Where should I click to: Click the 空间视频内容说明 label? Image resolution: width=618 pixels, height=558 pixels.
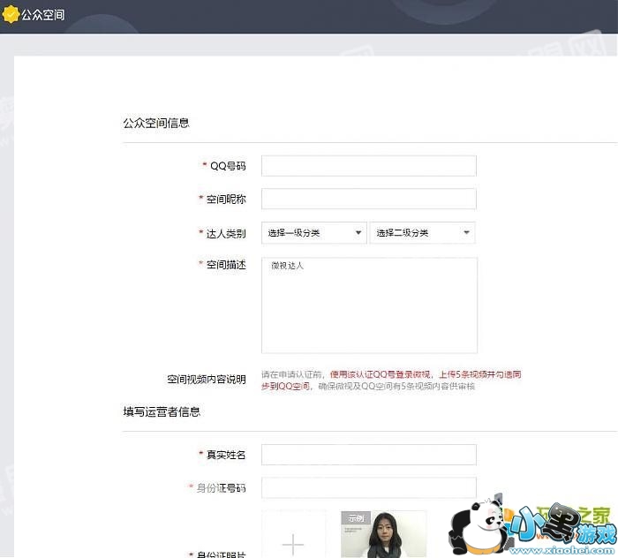point(207,379)
